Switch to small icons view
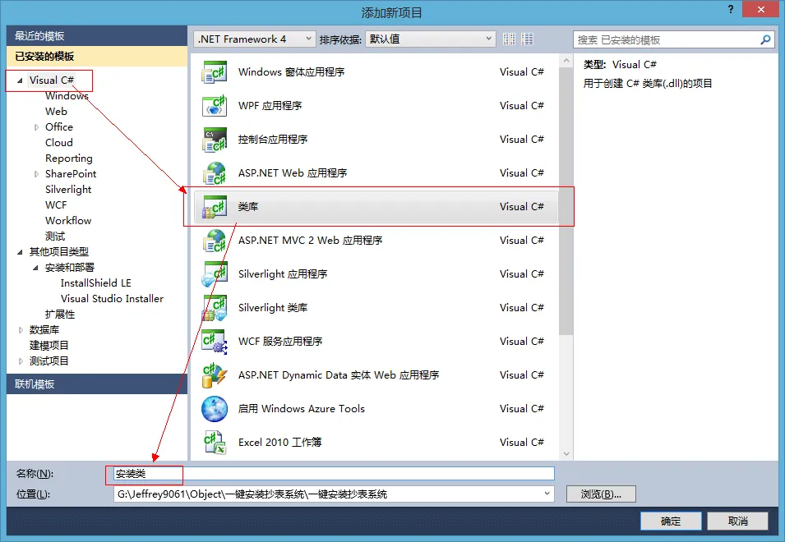Image resolution: width=785 pixels, height=542 pixels. pos(509,39)
